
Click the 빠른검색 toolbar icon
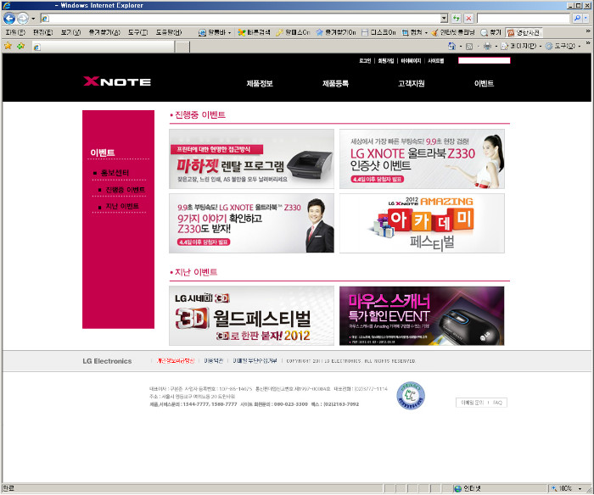[241, 33]
